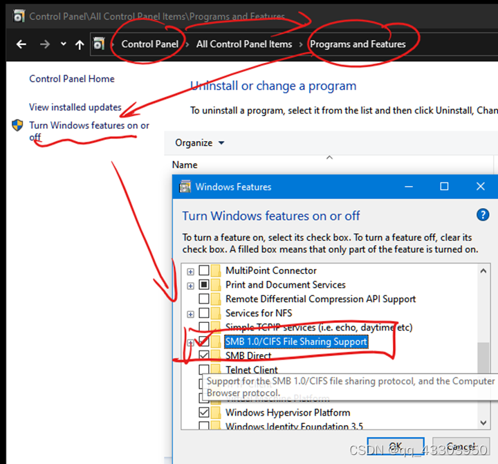Expand the Print and Document Services node

pos(190,286)
